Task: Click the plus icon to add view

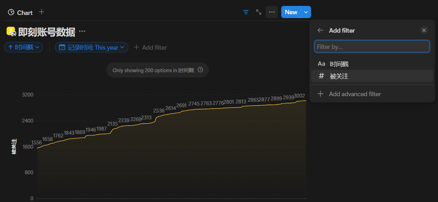Action: tap(42, 12)
